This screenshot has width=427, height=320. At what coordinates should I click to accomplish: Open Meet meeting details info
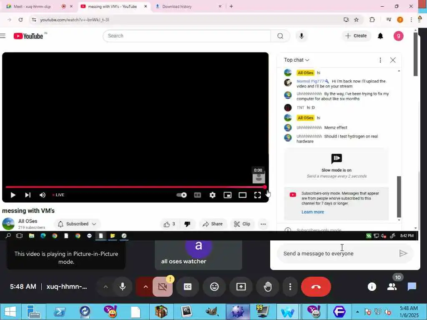click(x=372, y=287)
